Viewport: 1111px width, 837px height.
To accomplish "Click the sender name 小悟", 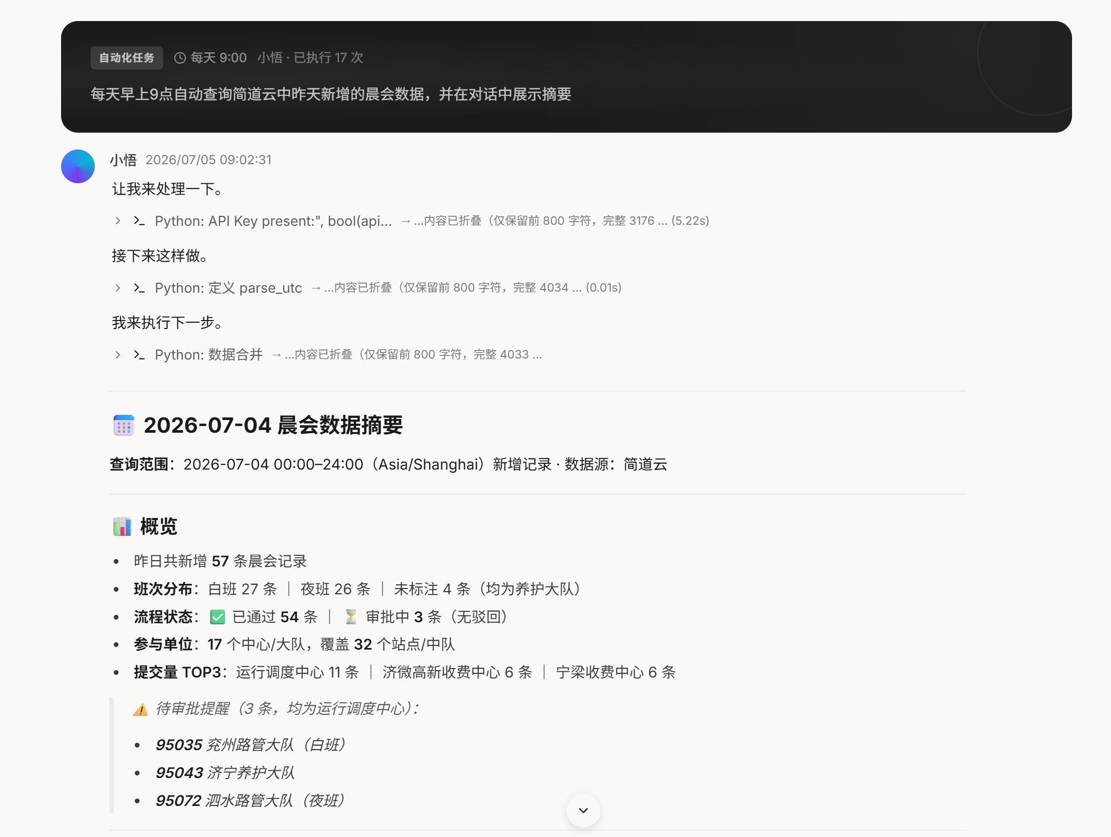I will point(124,160).
